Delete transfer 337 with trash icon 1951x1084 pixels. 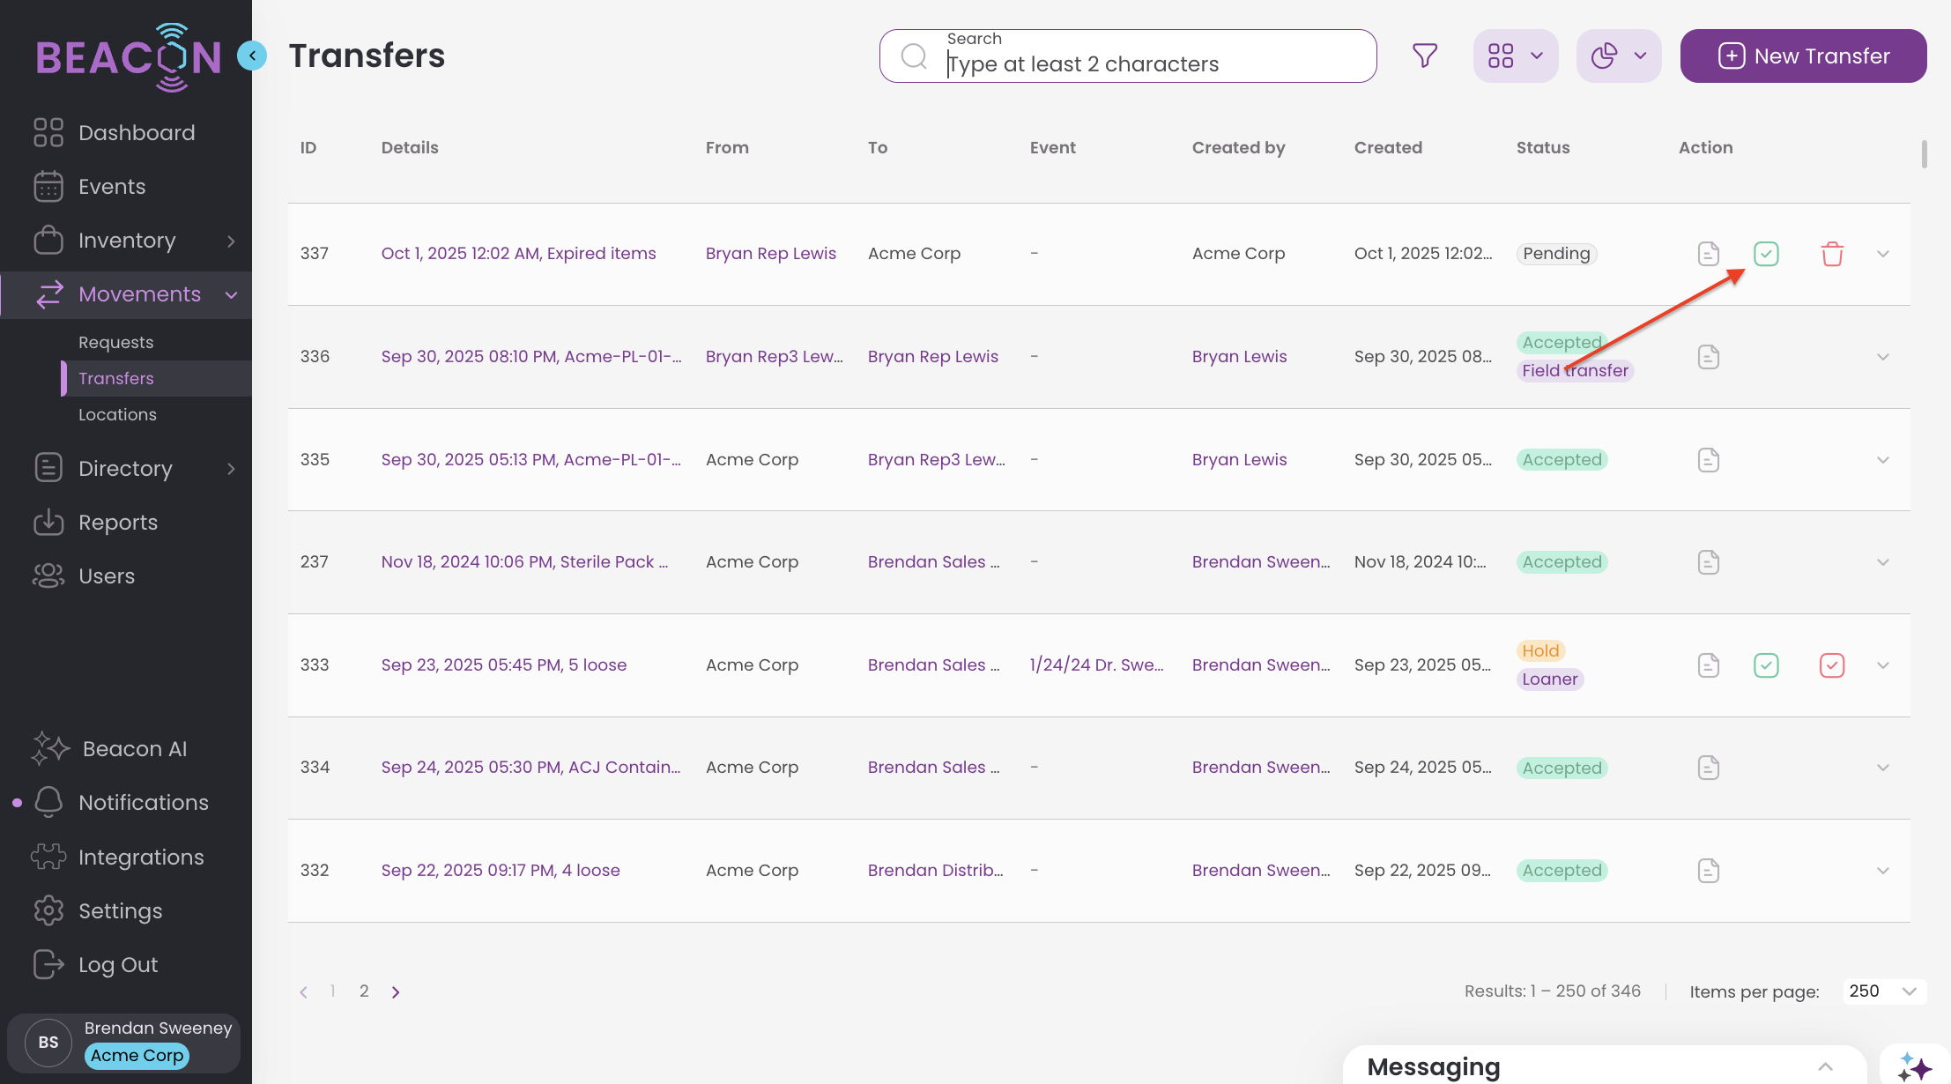[1832, 254]
